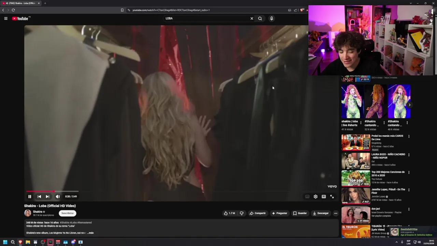This screenshot has width=437, height=246.
Task: Play 'LAURA BOZO - NIÑO CACHERO' video title
Action: click(x=388, y=156)
